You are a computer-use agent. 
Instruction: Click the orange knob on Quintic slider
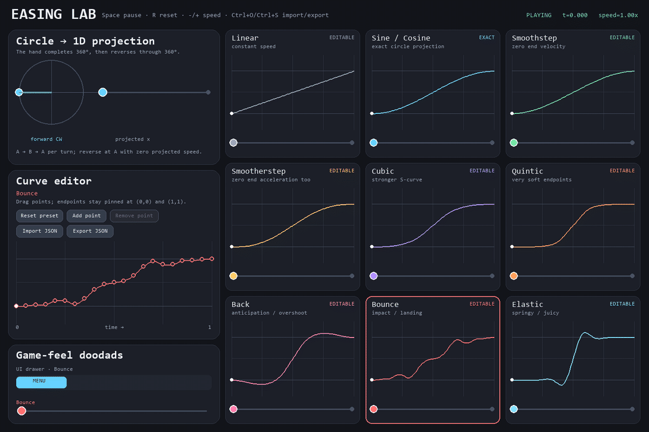click(514, 276)
